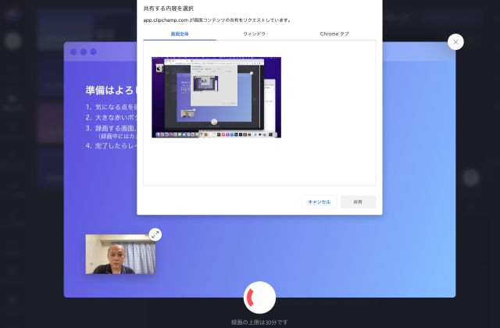Click the third dot in purple window header
Image resolution: width=500 pixels, height=328 pixels.
coord(93,52)
